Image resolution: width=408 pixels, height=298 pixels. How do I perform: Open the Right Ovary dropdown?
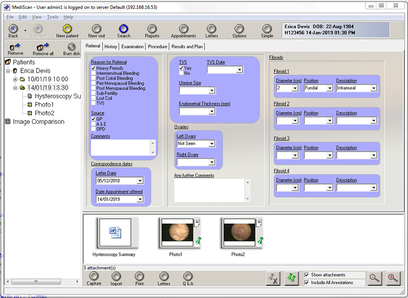point(212,162)
